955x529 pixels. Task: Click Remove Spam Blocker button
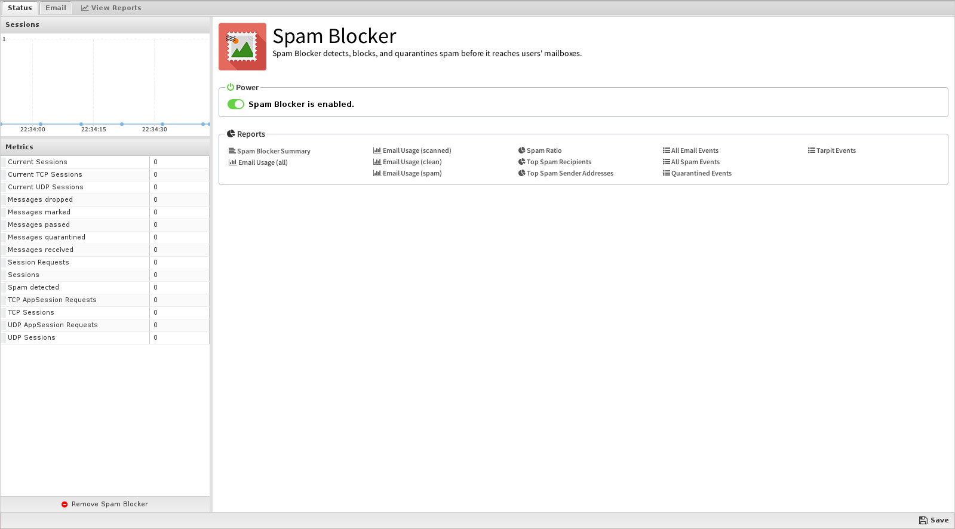click(x=105, y=504)
